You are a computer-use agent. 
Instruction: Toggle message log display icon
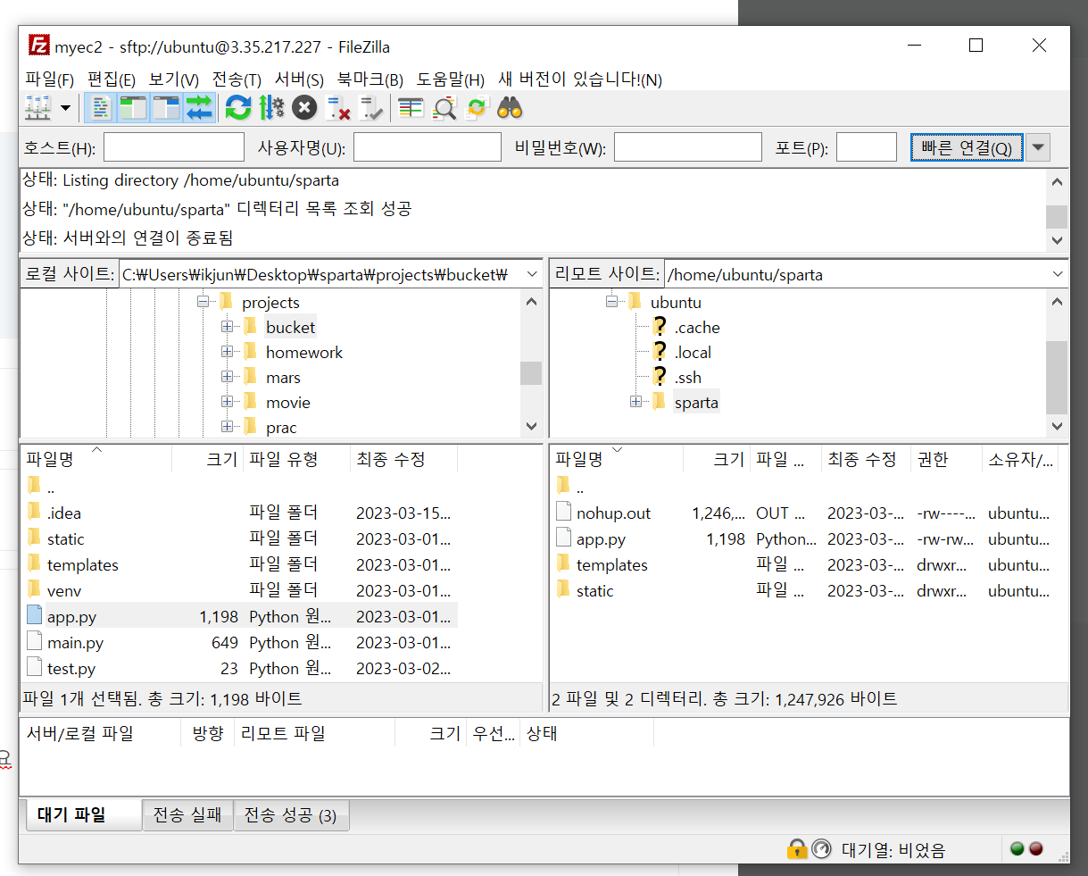click(100, 108)
